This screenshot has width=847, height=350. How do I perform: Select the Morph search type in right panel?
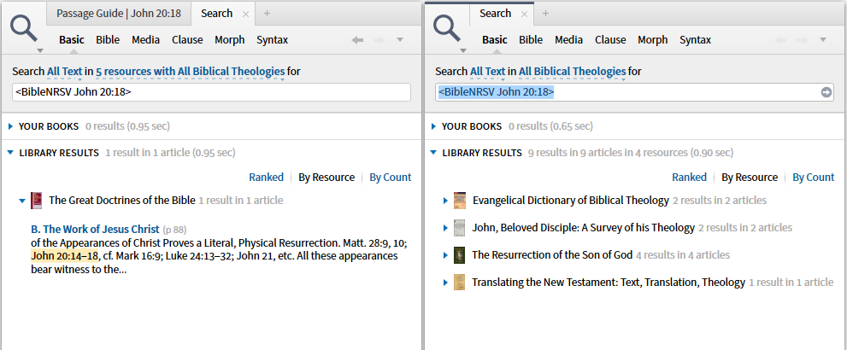pyautogui.click(x=652, y=40)
